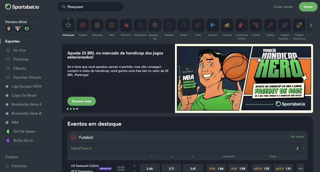The width and height of the screenshot is (320, 172).
Task: Select the Basebol category icon
Action: point(169,25)
